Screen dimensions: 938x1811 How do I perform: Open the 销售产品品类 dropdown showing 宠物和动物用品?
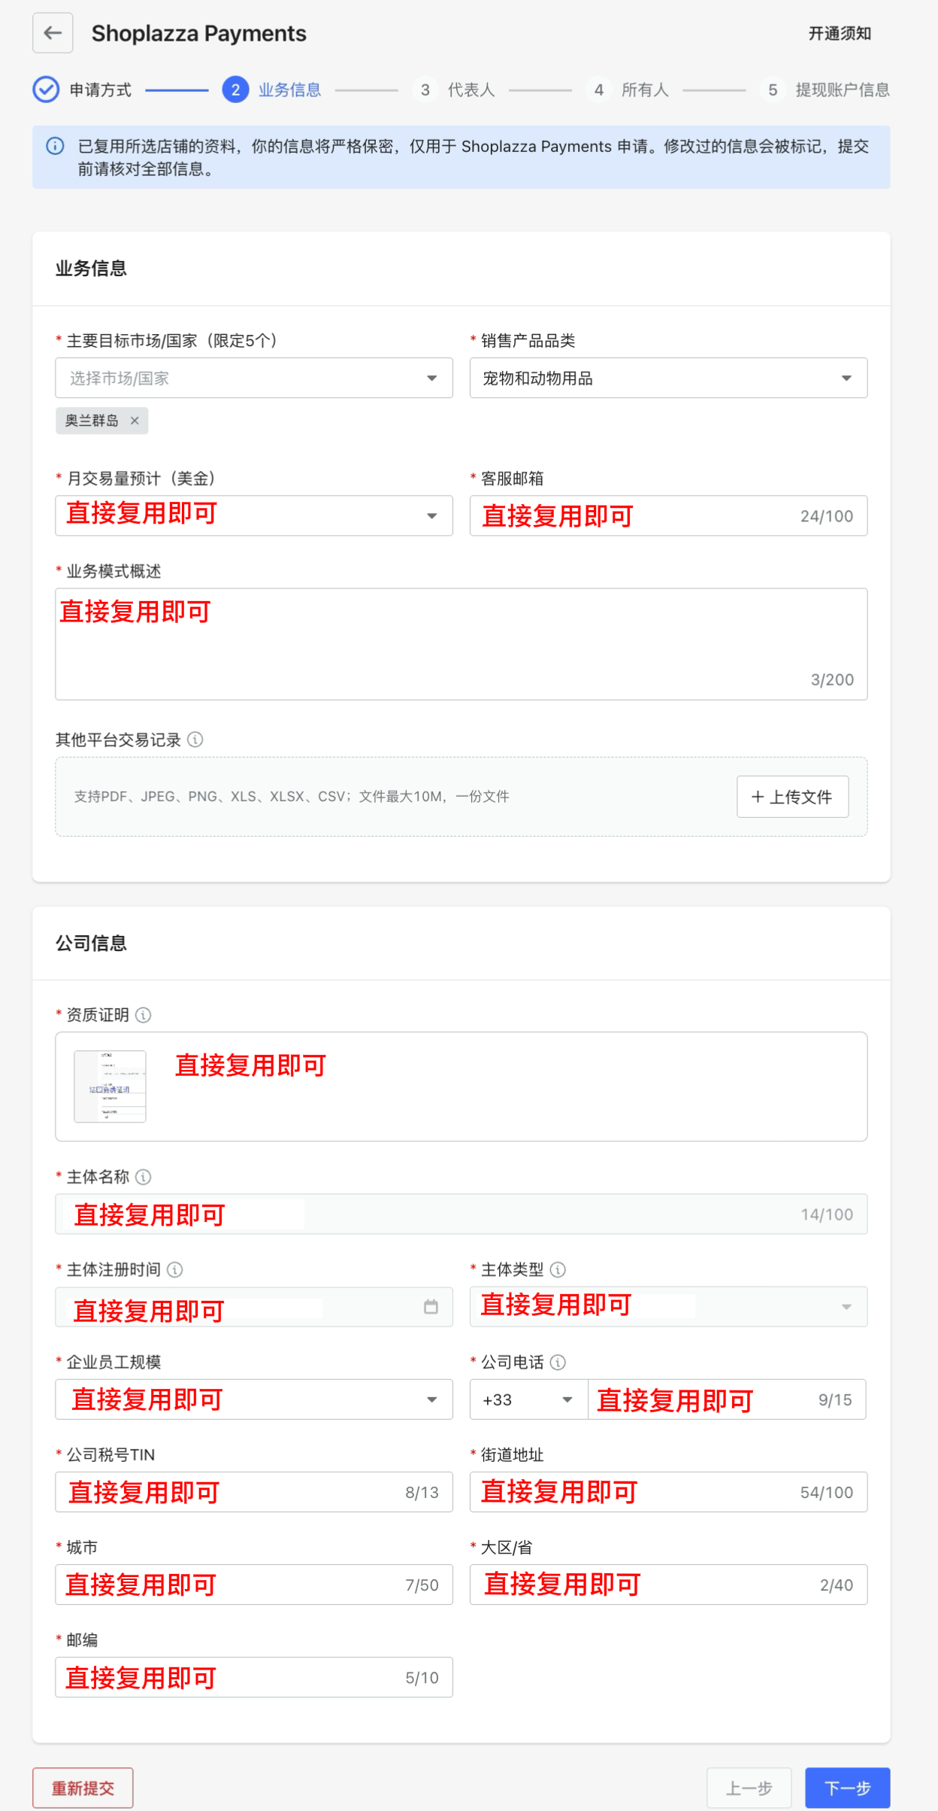click(668, 378)
